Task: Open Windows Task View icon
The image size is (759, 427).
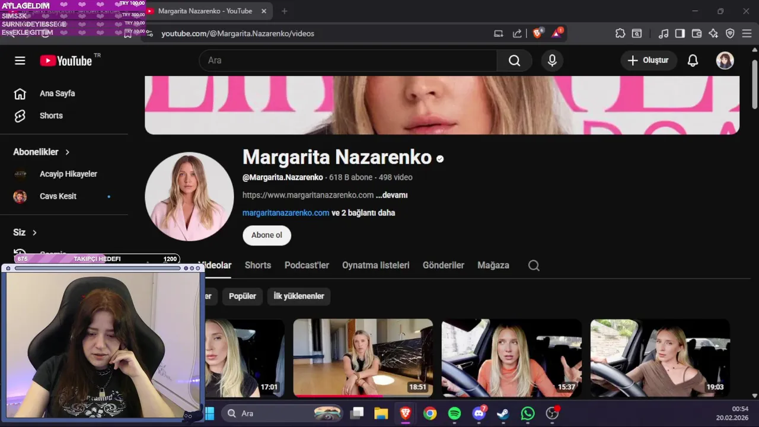Action: 356,413
